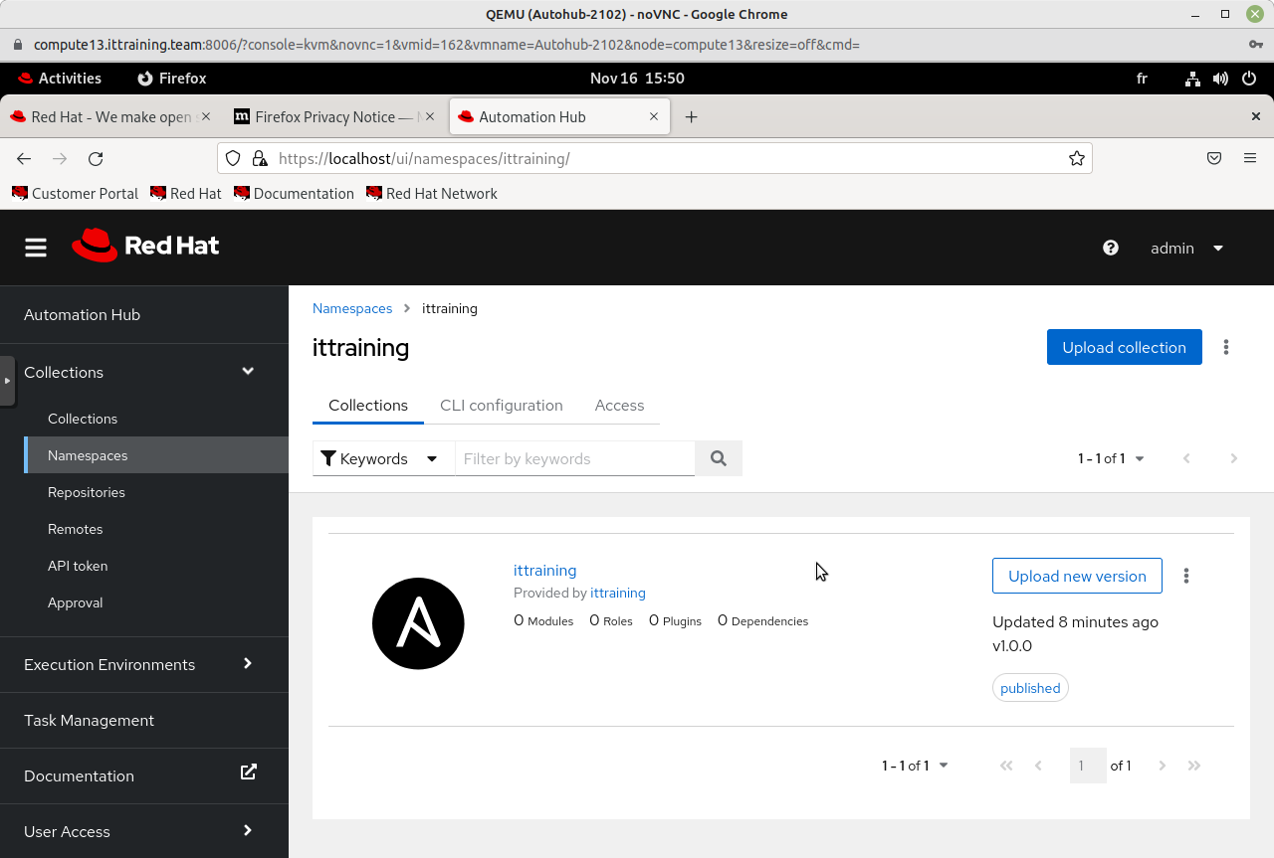Screen dimensions: 1274x858
Task: Click Firefox forward arrow
Action: [x=60, y=159]
